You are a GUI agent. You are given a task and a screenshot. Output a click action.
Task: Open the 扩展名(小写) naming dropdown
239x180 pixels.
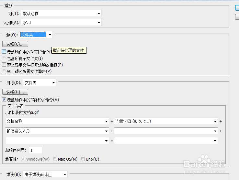click(57, 131)
